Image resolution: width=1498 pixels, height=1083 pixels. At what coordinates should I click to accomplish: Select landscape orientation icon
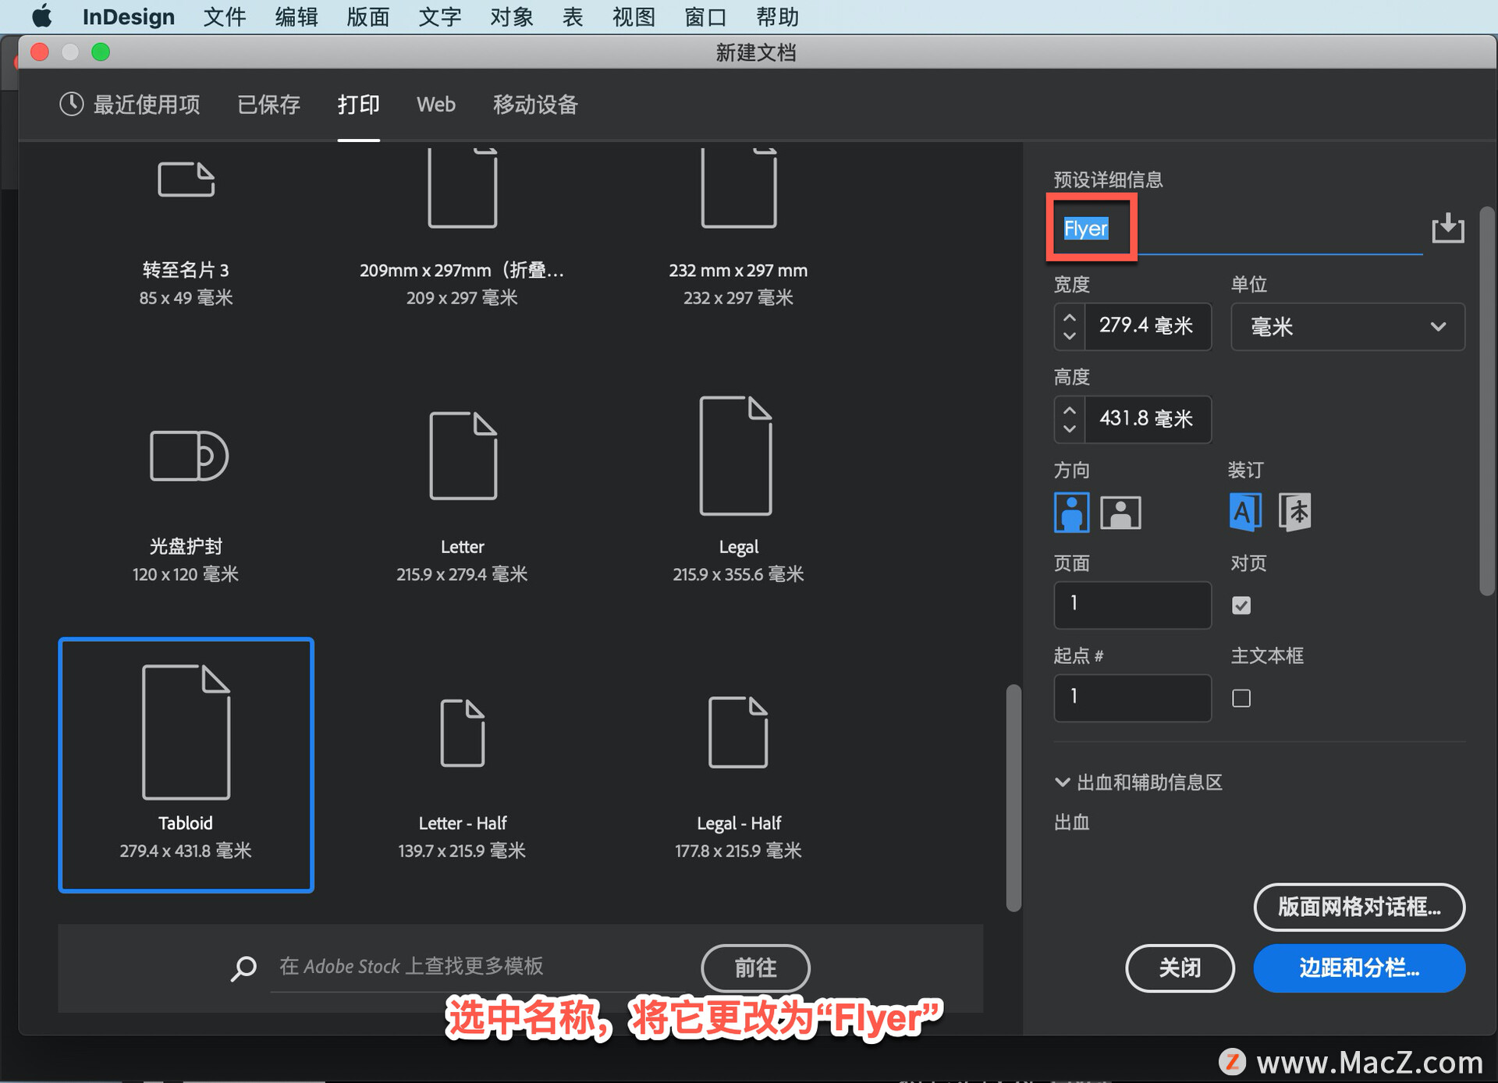[1120, 513]
